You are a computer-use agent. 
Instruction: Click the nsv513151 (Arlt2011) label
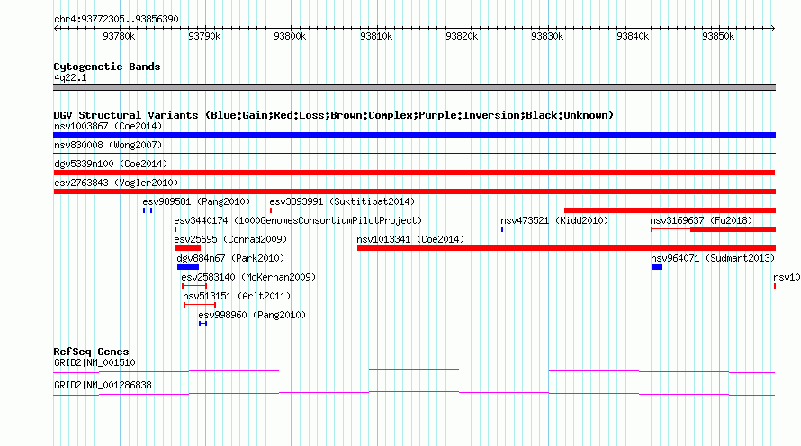tap(237, 296)
